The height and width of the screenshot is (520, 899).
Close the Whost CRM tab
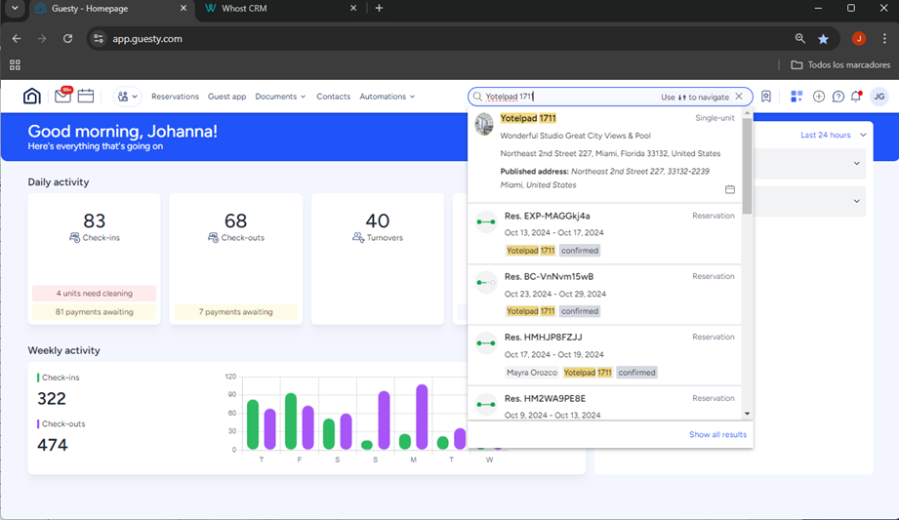pos(353,8)
